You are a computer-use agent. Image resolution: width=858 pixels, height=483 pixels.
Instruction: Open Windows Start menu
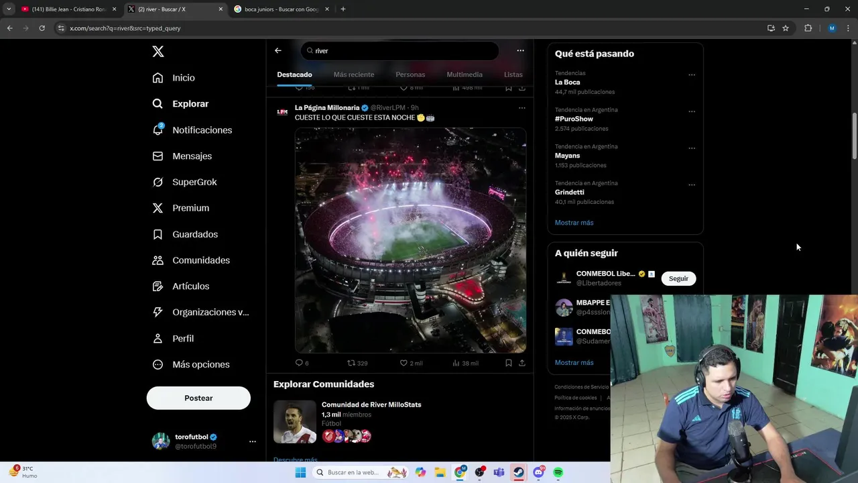300,472
